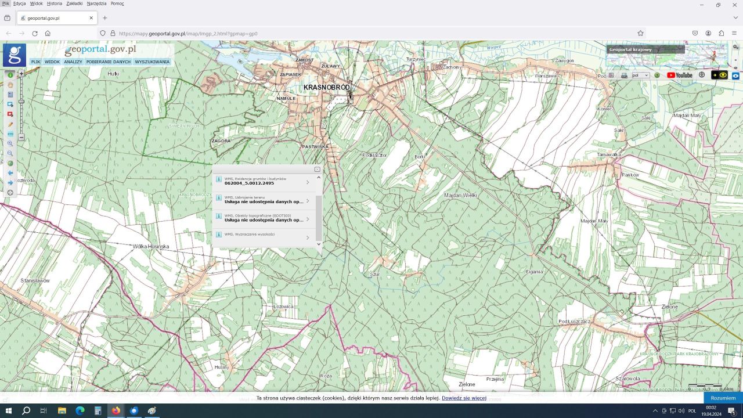Open the POBIERANIE DANYCH menu
Image resolution: width=743 pixels, height=418 pixels.
(x=109, y=62)
